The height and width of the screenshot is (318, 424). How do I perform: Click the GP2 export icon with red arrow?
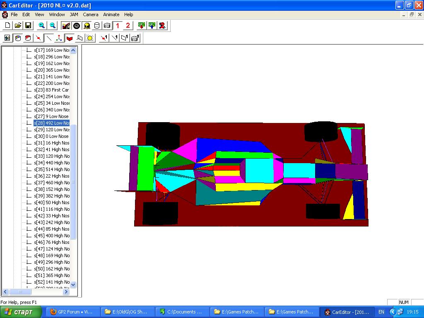click(142, 26)
